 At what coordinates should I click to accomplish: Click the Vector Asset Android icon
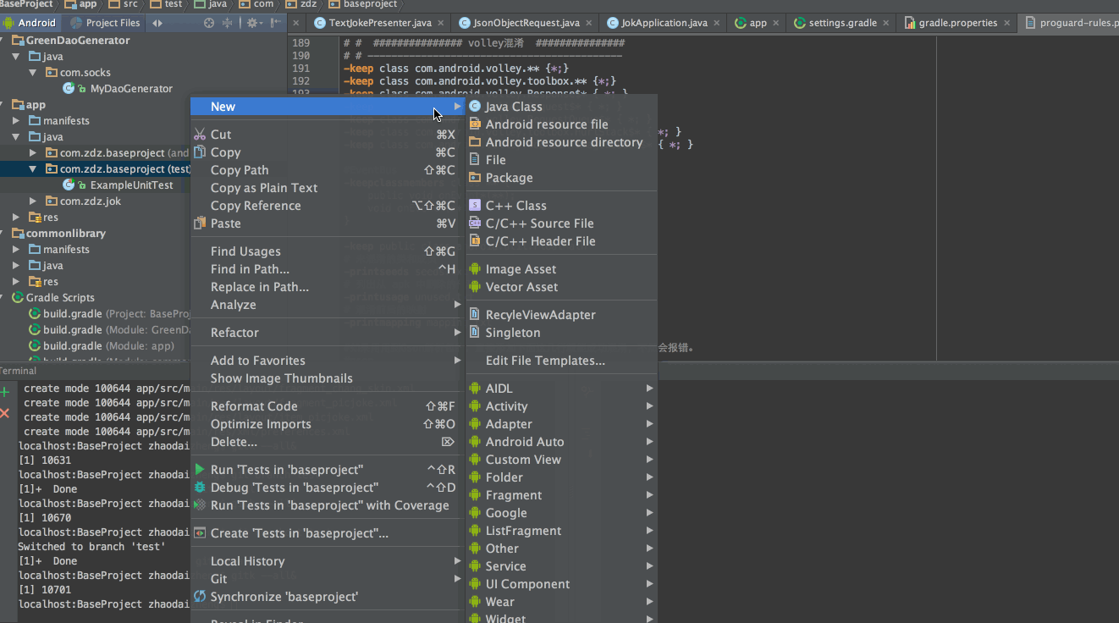pos(475,286)
